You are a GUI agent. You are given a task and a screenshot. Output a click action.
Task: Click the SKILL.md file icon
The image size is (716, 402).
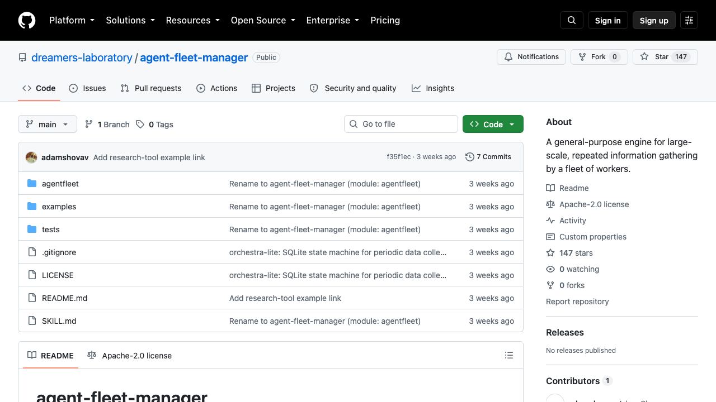tap(32, 321)
